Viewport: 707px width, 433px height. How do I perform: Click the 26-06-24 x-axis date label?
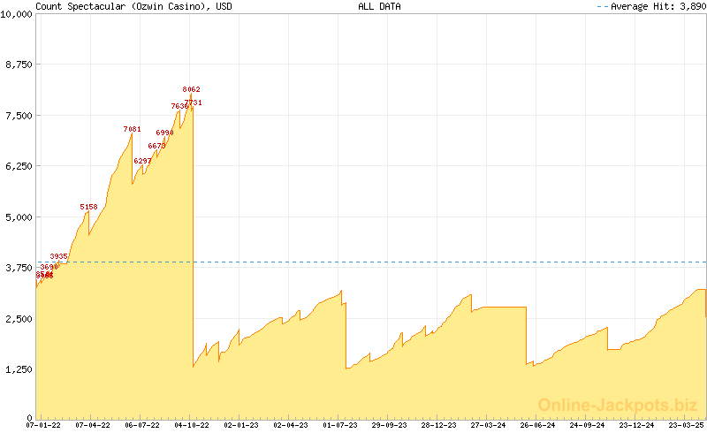tap(537, 425)
